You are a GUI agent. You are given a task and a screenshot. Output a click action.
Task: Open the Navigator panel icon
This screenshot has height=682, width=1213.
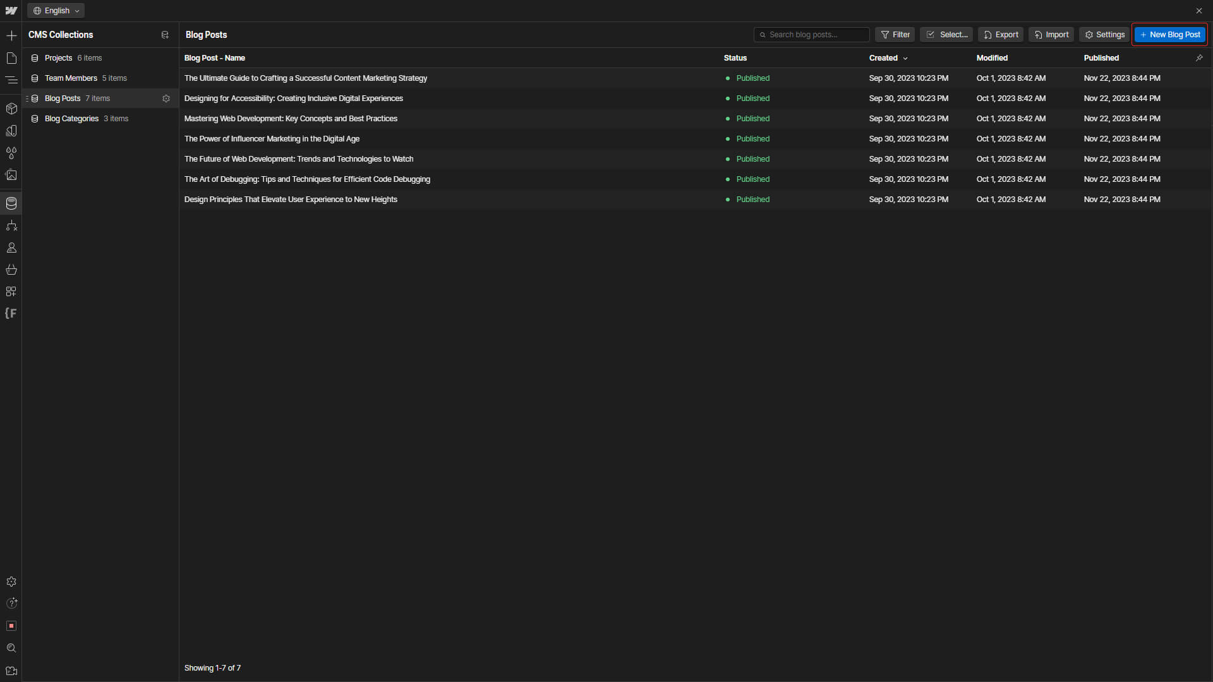(x=11, y=80)
